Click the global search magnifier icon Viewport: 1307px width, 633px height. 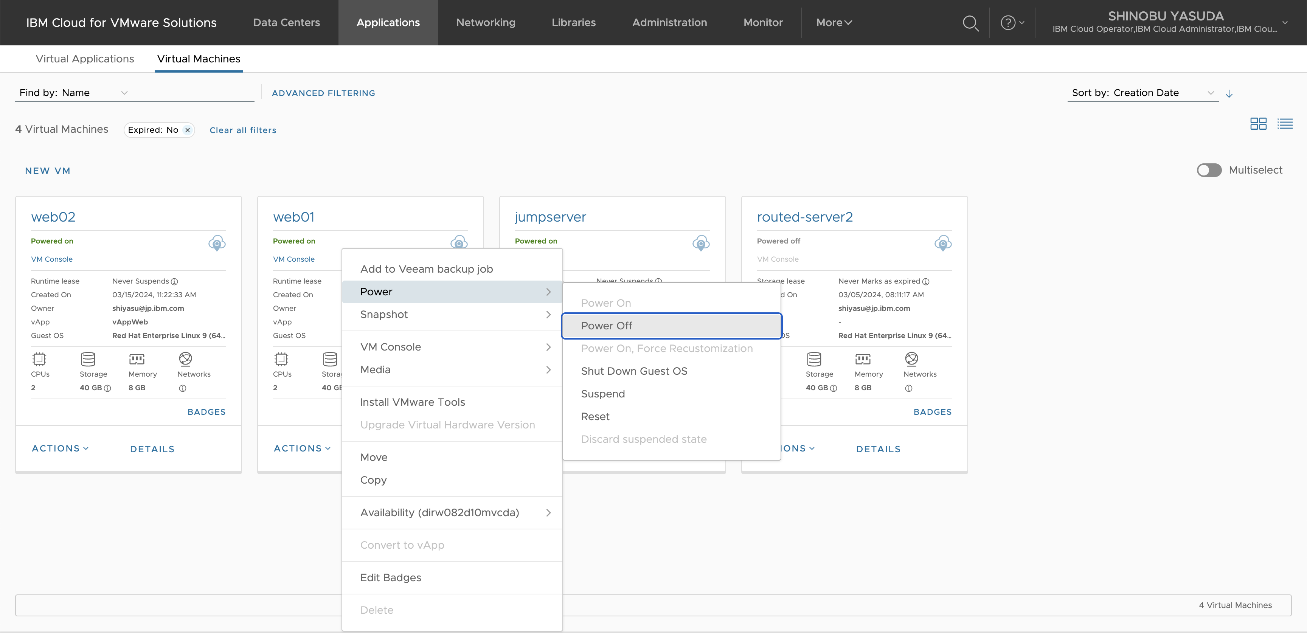point(971,23)
